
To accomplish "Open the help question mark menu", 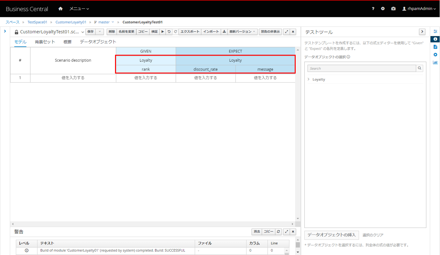I will tap(373, 9).
